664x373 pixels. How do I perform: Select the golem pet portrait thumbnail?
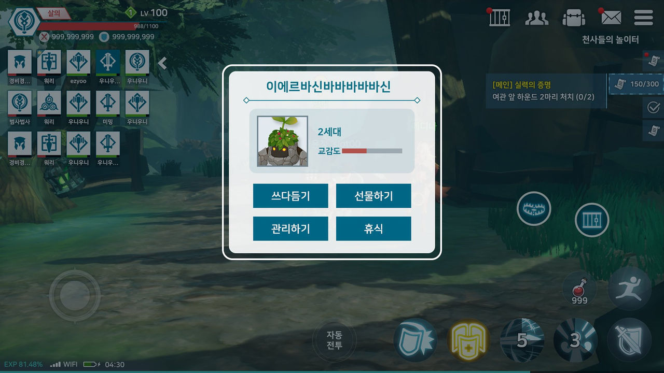click(283, 141)
